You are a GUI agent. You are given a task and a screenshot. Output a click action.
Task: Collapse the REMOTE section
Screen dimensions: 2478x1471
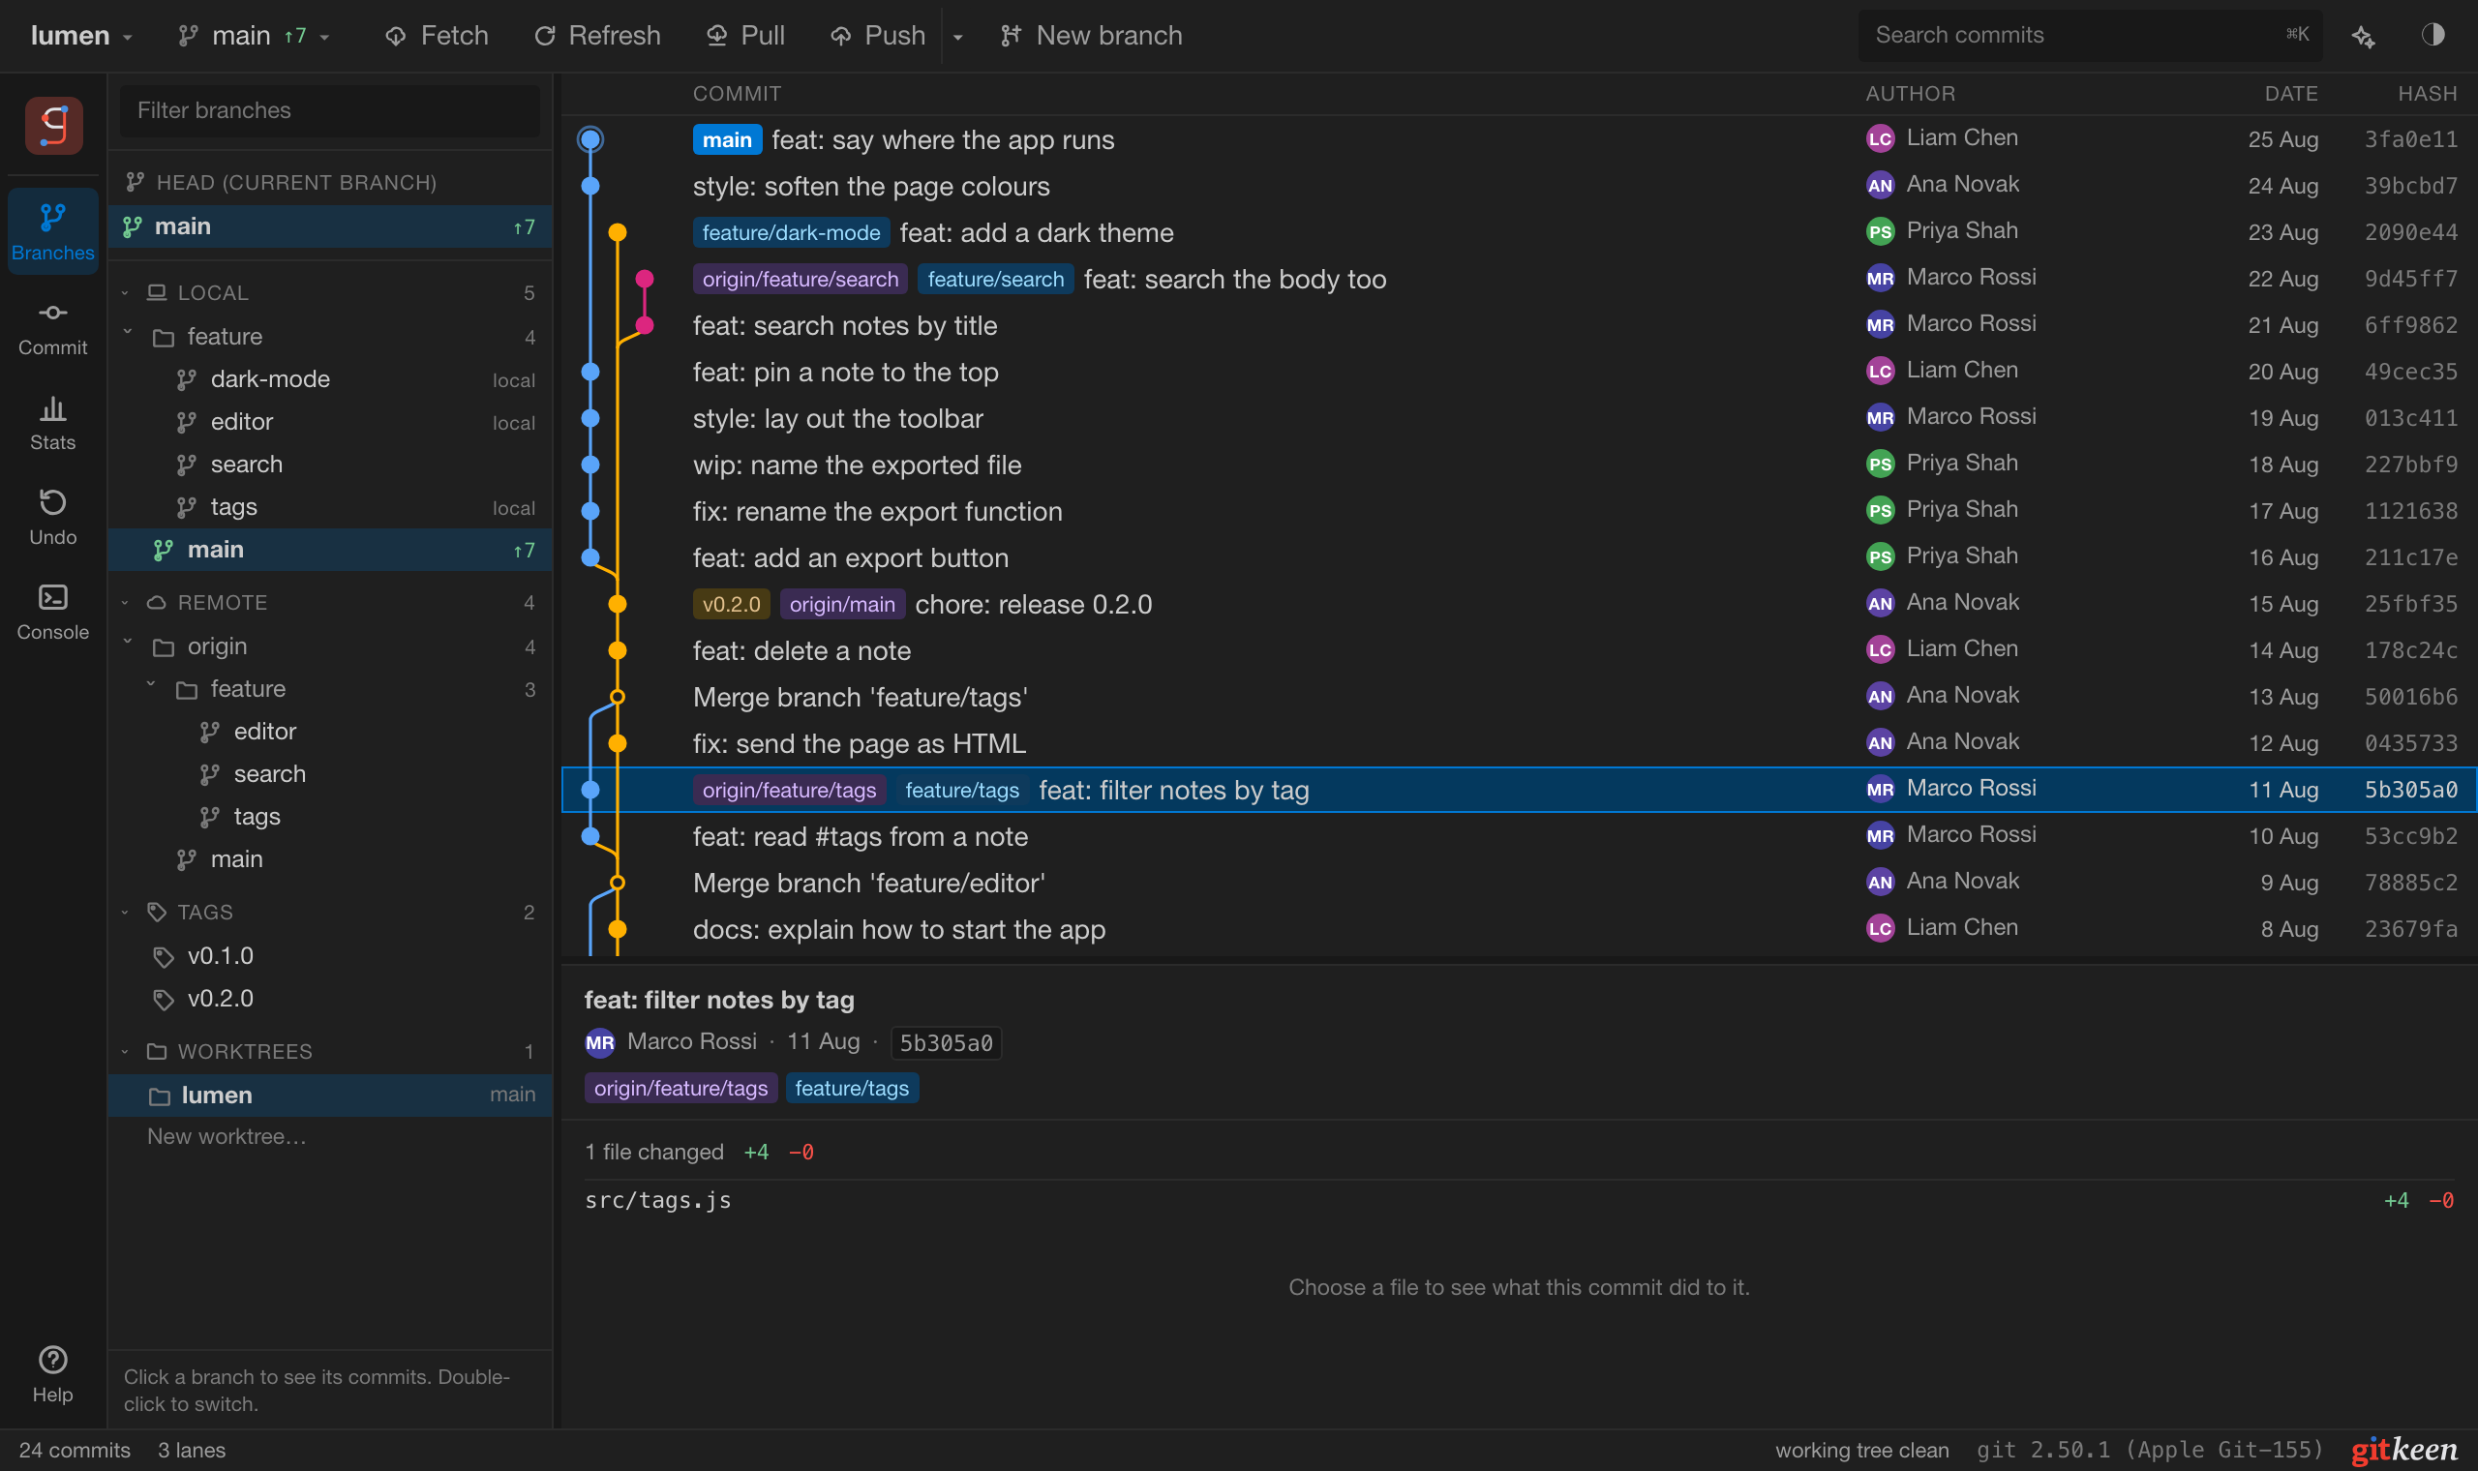125,602
